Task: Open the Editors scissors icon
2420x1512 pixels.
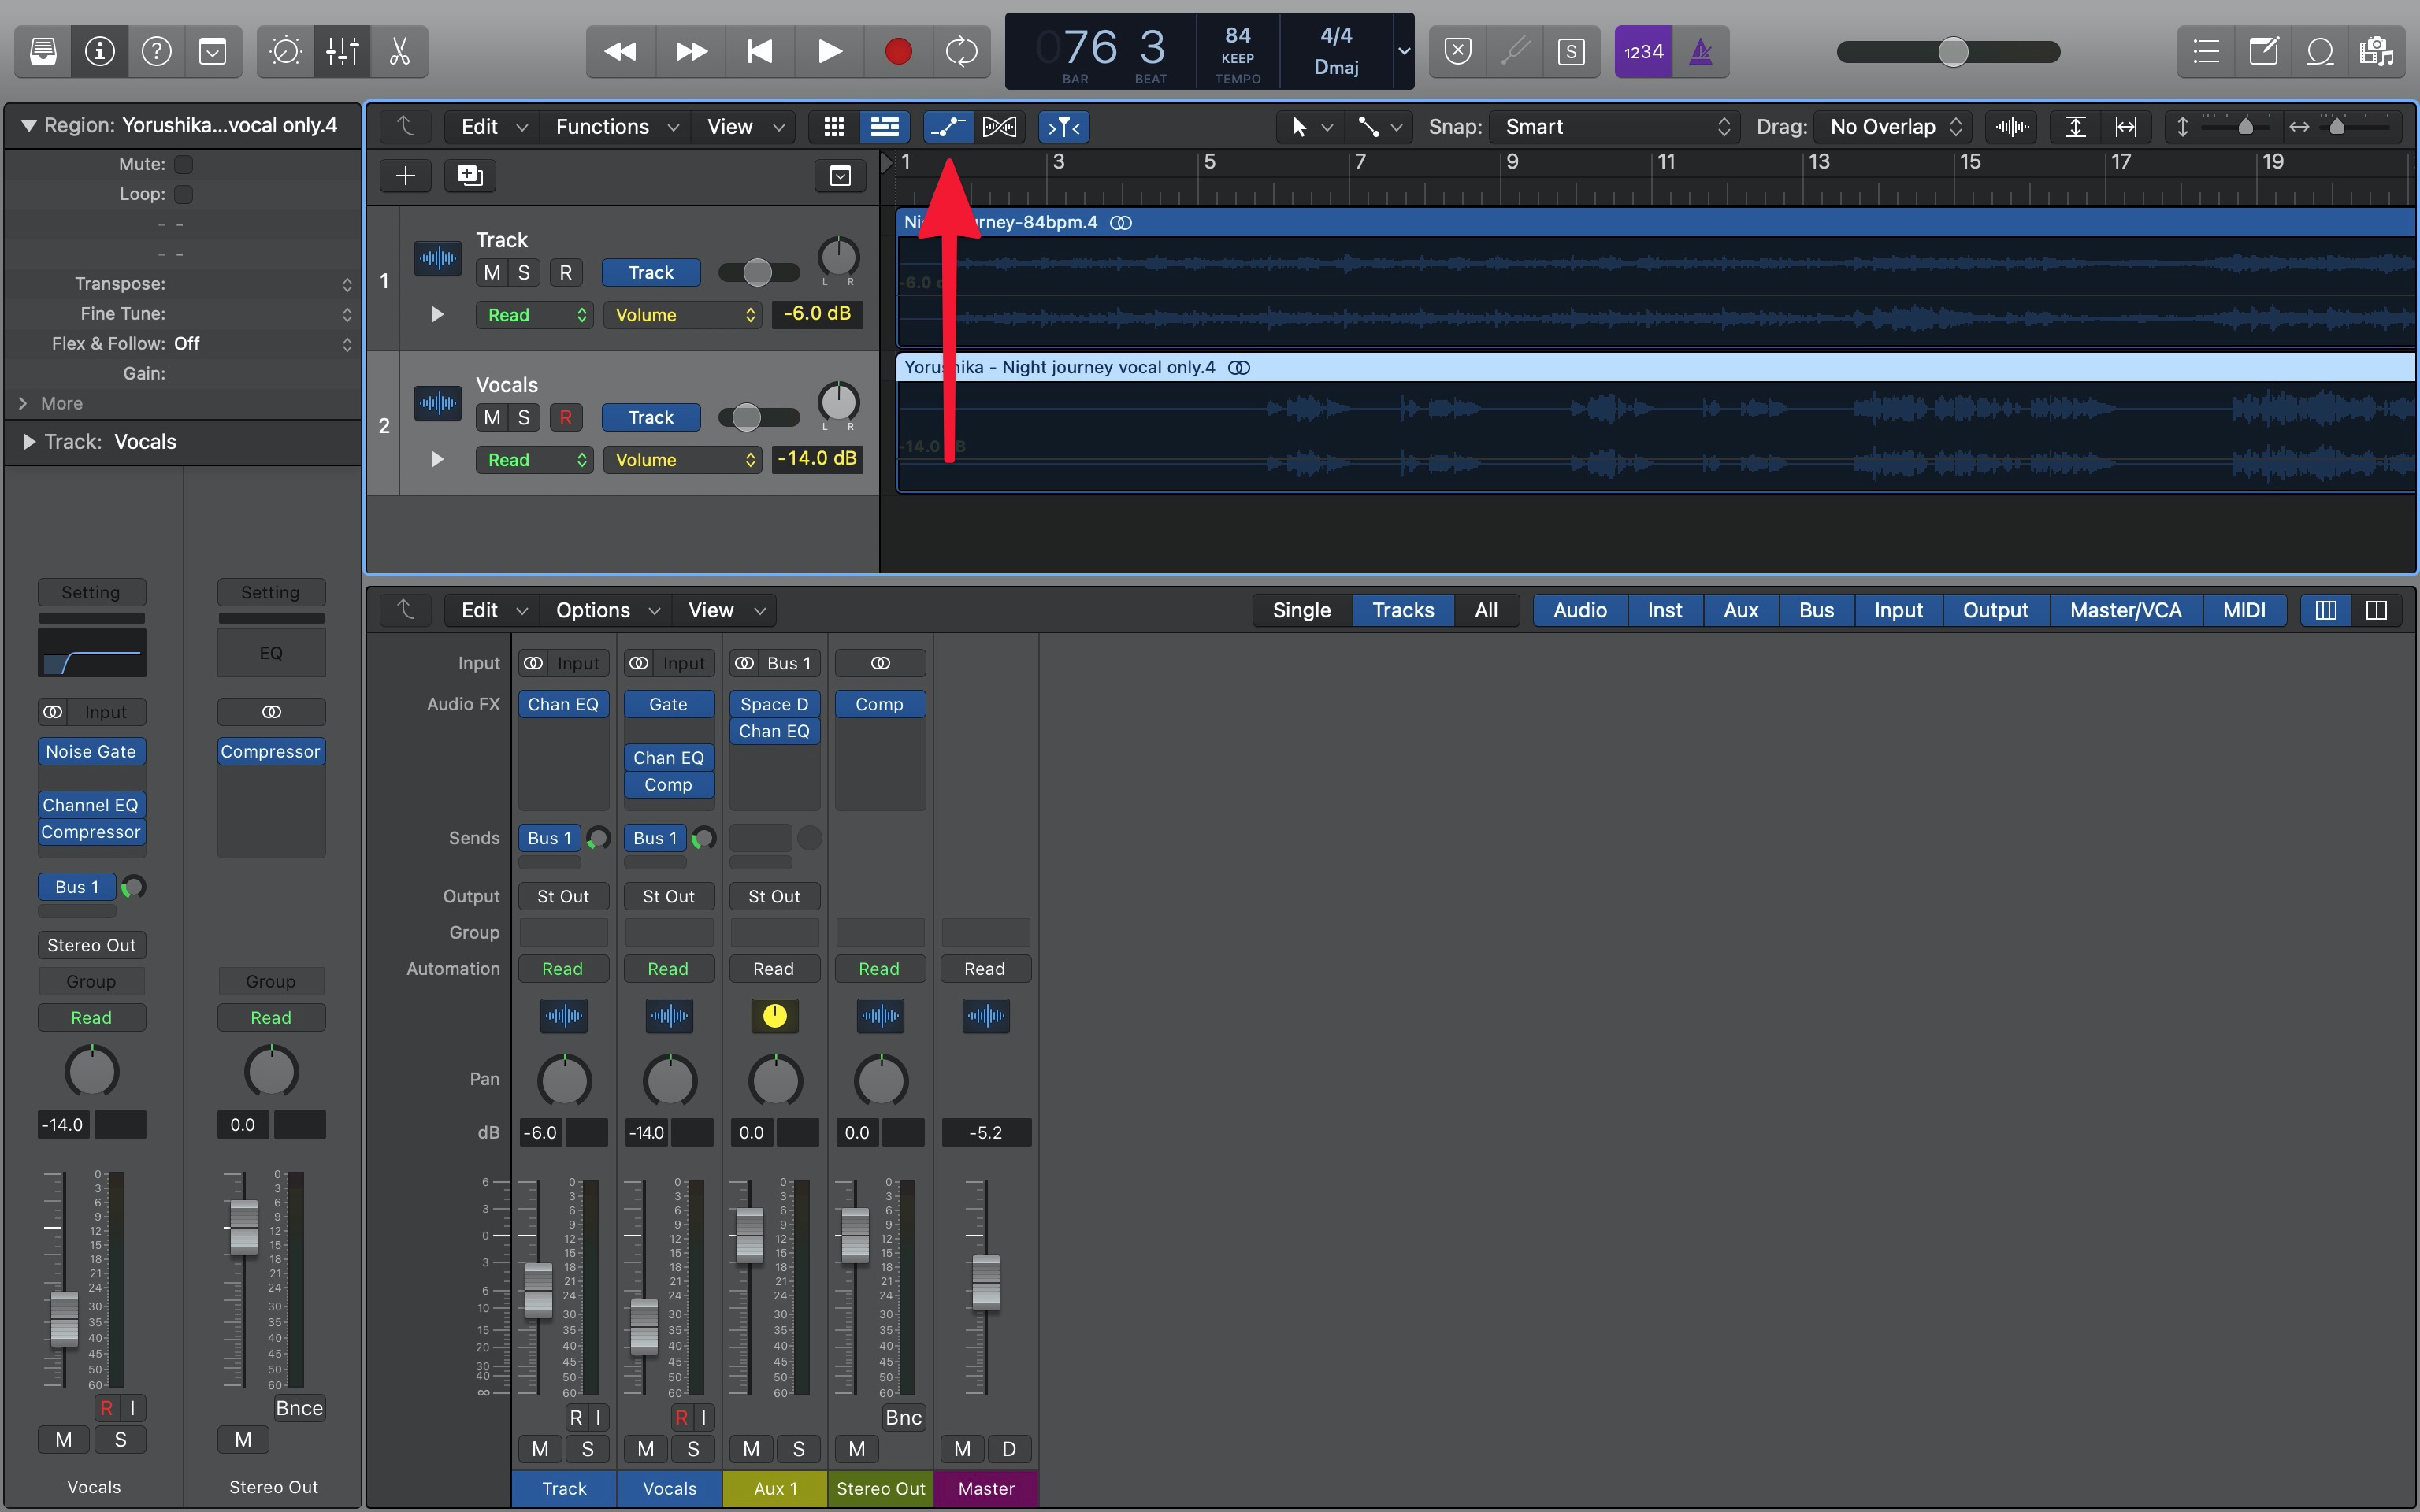Action: pos(399,51)
